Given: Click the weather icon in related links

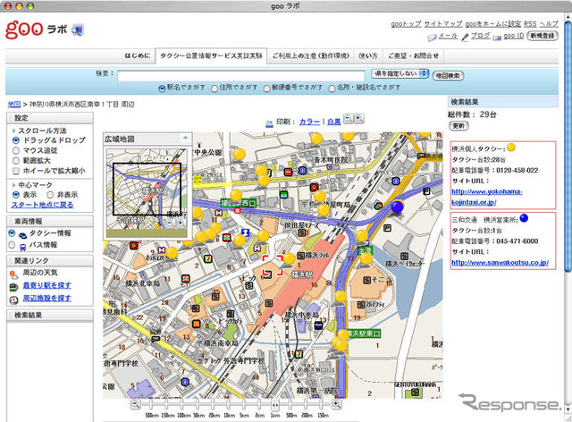Looking at the screenshot, I should [13, 274].
